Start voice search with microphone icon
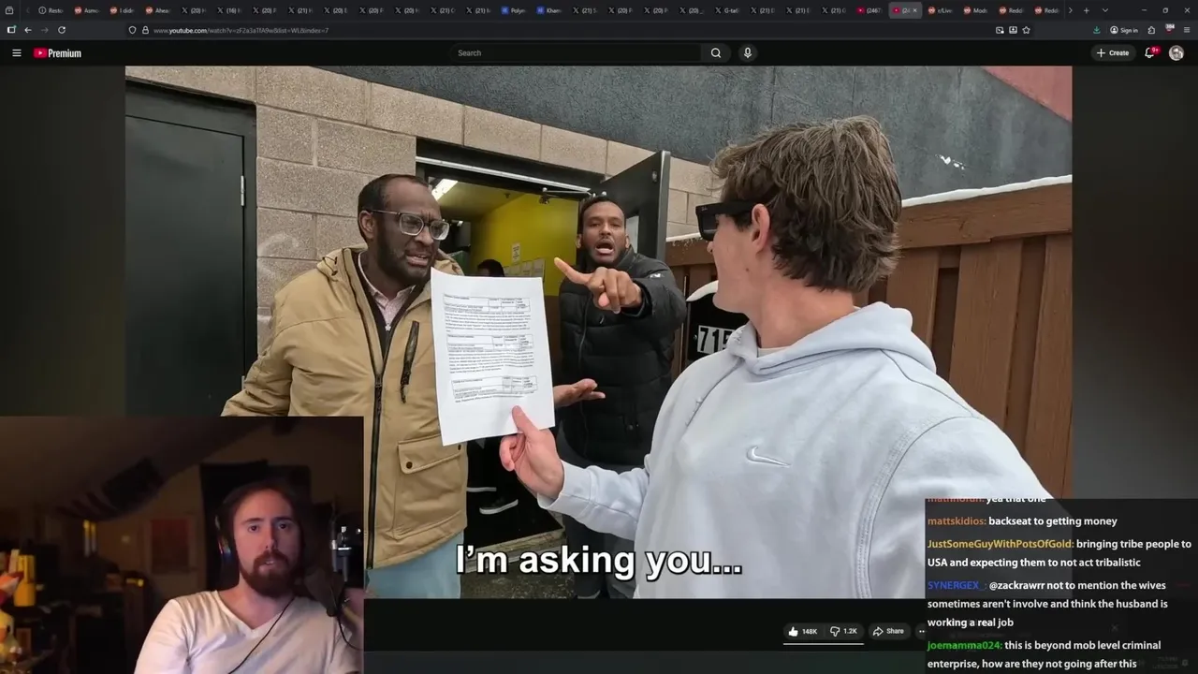The width and height of the screenshot is (1198, 674). 747,53
